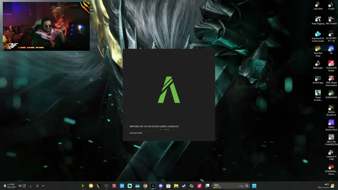
Task: Select the Stranded Deep desktop icon
Action: tap(318, 51)
